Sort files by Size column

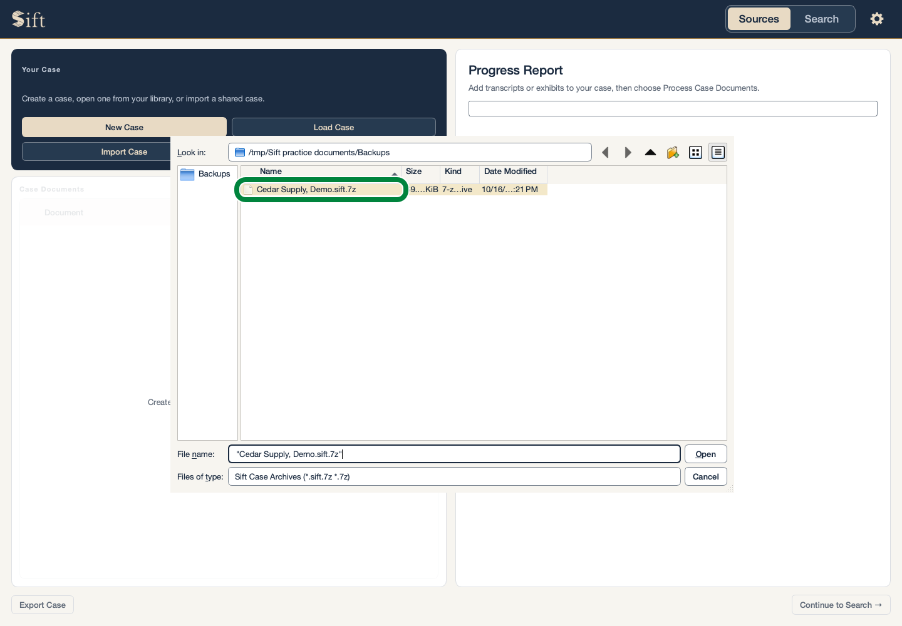(420, 172)
